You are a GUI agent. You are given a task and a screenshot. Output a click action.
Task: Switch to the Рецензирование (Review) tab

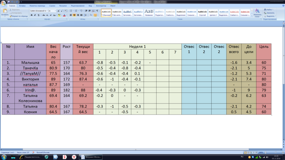click(77, 6)
